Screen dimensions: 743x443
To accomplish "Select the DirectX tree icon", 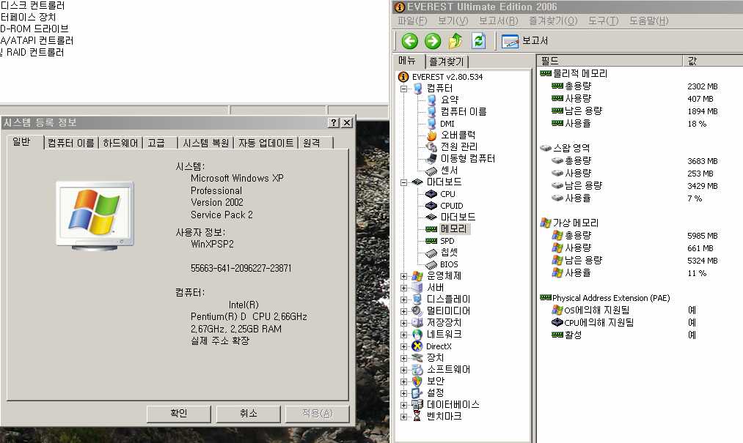I will point(417,346).
